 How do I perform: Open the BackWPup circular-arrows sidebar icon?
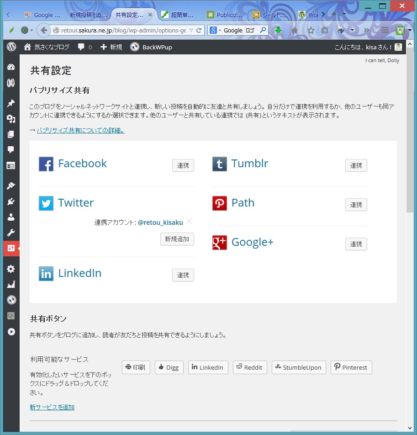[11, 300]
